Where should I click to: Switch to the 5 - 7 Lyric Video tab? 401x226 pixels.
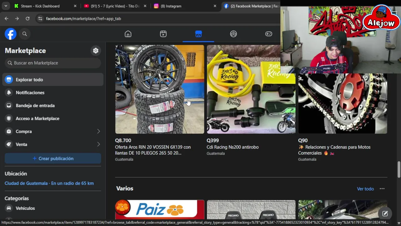[115, 6]
